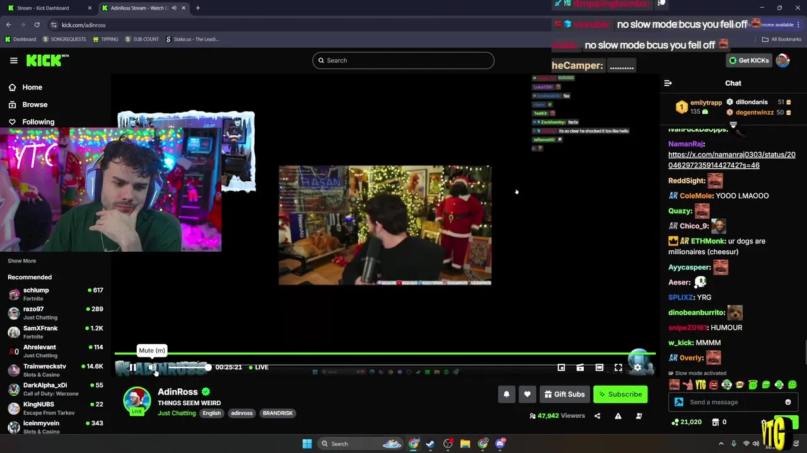Expand All Bookmarks folder
This screenshot has width=807, height=453.
click(x=781, y=39)
